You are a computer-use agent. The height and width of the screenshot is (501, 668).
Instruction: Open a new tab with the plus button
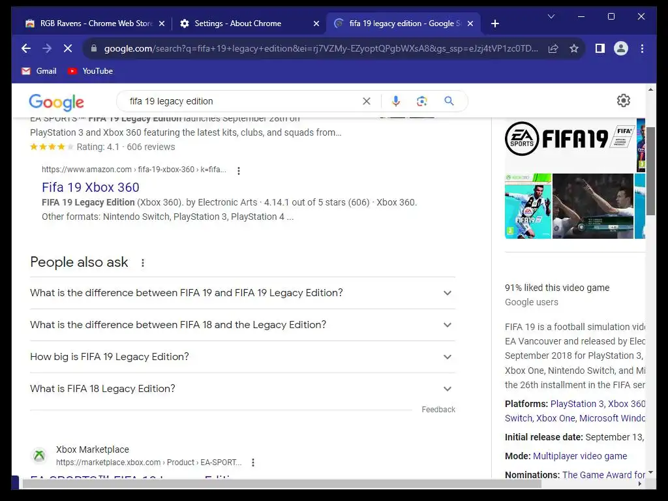point(494,23)
